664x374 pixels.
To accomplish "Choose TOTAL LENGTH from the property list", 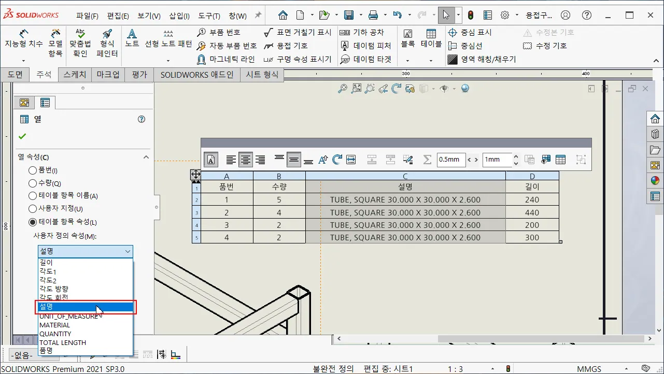I will tap(86, 342).
